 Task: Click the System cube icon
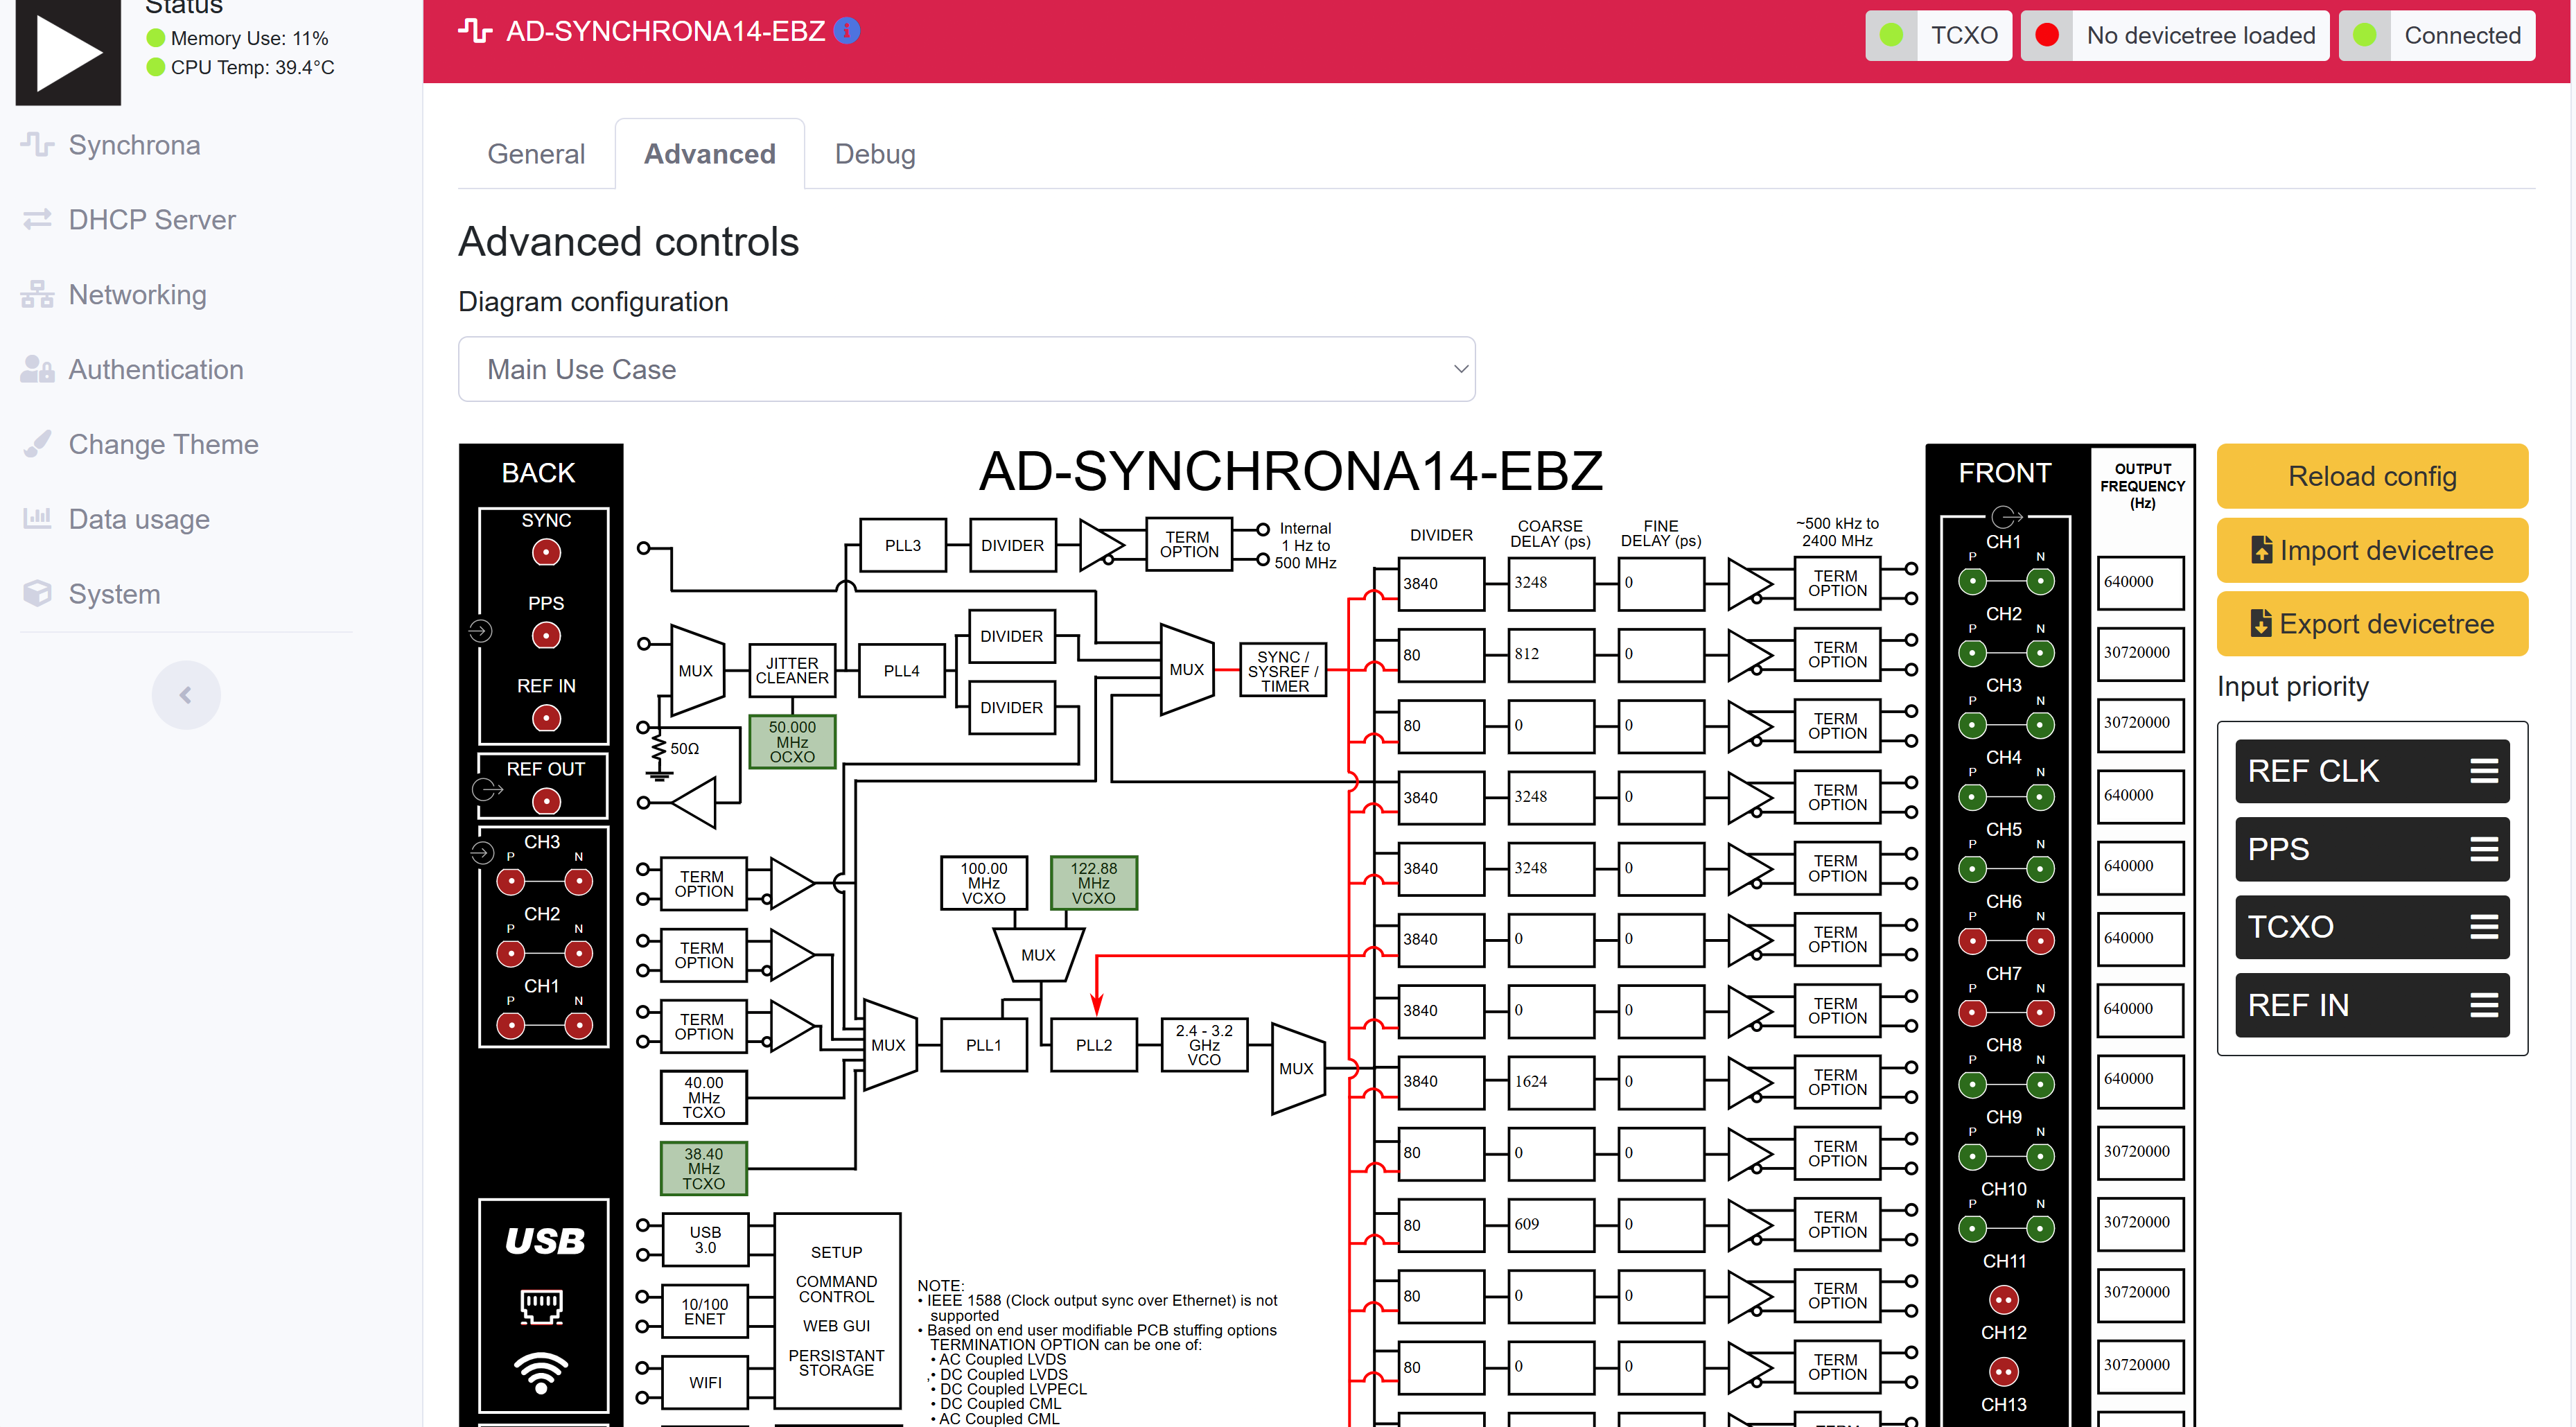pos(38,594)
